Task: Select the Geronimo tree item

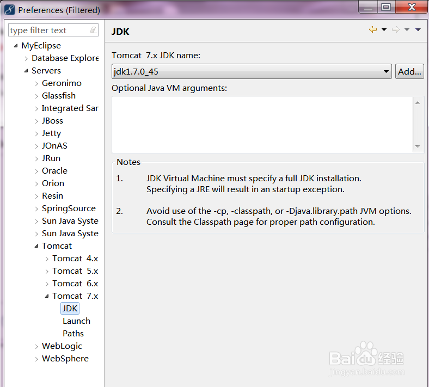Action: [62, 83]
